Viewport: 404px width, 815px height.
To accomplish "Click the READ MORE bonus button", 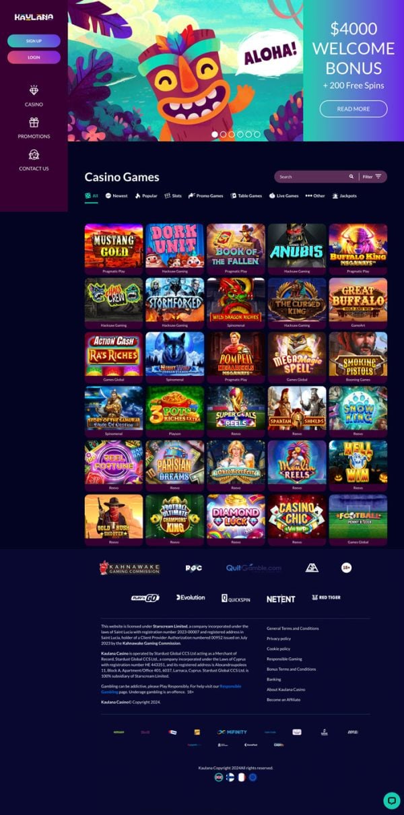I will pos(353,108).
